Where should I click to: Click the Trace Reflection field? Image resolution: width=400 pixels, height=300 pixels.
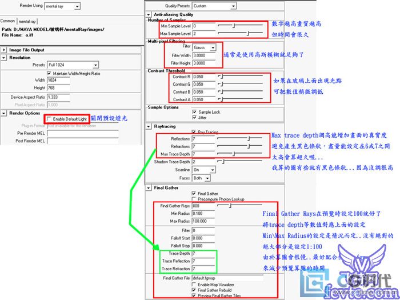(203, 261)
